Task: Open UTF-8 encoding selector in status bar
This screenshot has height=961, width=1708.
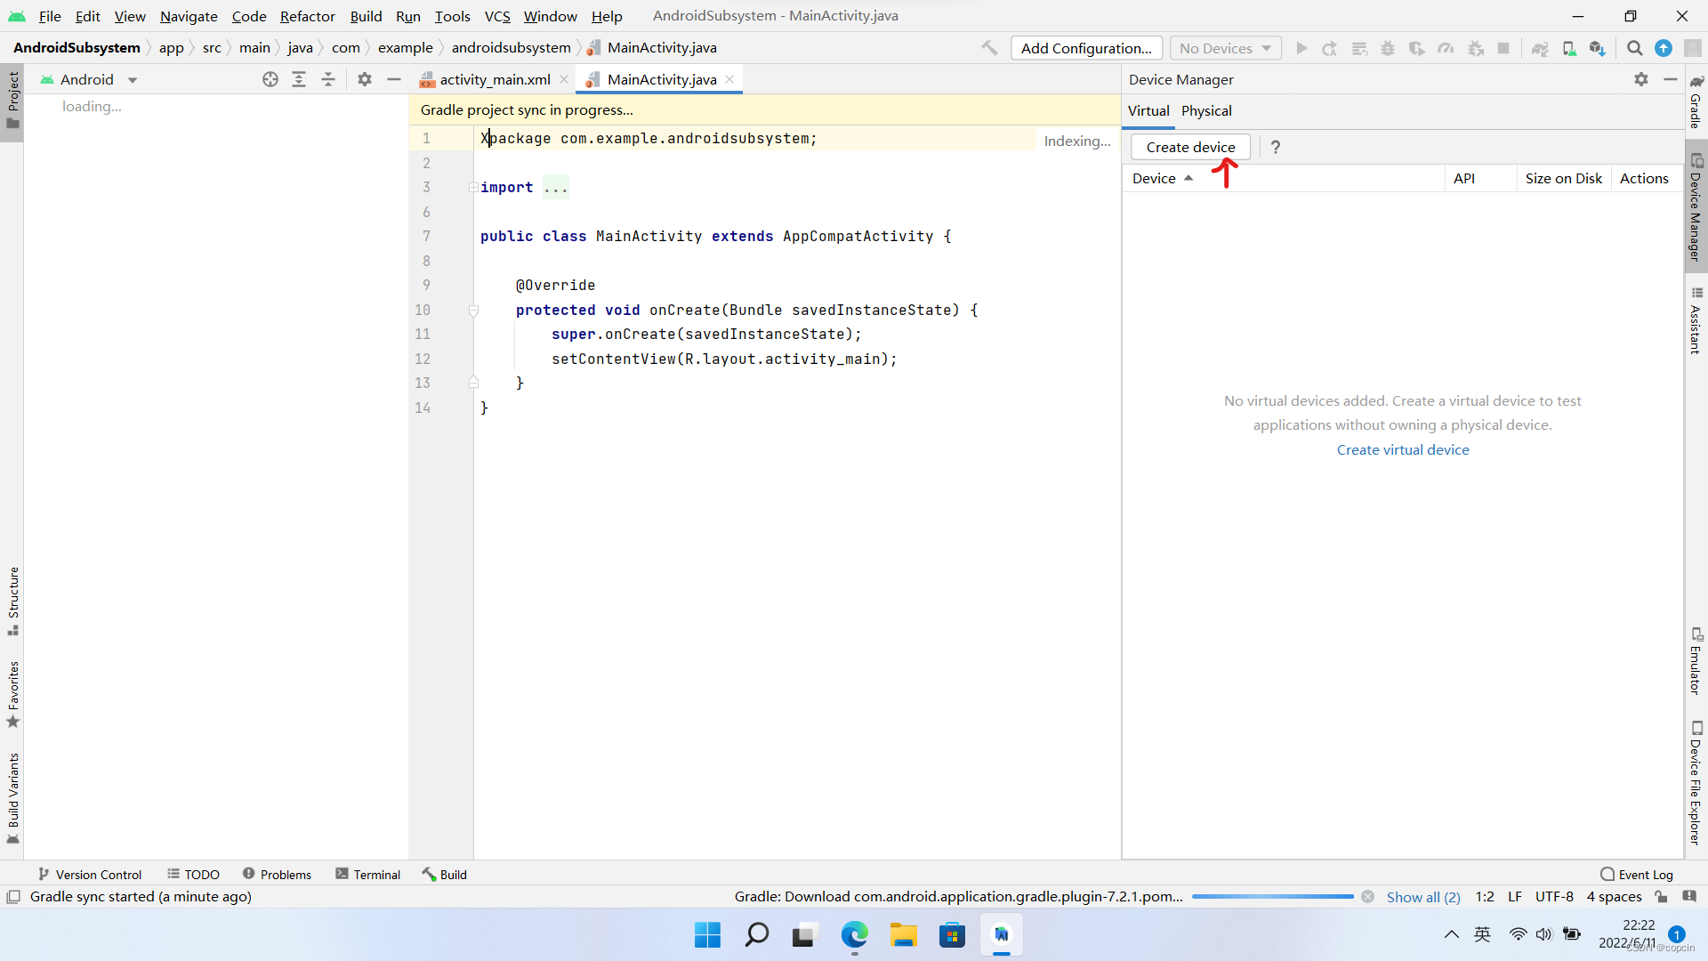Action: (1554, 897)
